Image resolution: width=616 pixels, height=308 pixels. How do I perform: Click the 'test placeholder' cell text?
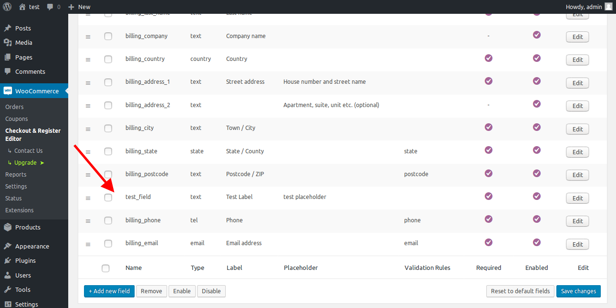pos(305,197)
